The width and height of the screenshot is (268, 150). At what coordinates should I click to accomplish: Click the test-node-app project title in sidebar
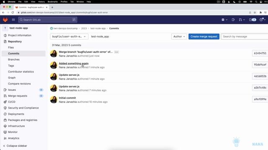point(18,28)
